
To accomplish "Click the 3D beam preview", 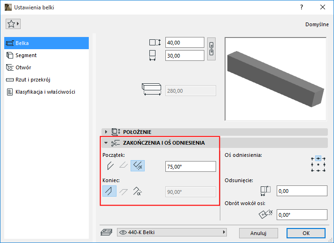I will click(x=275, y=79).
